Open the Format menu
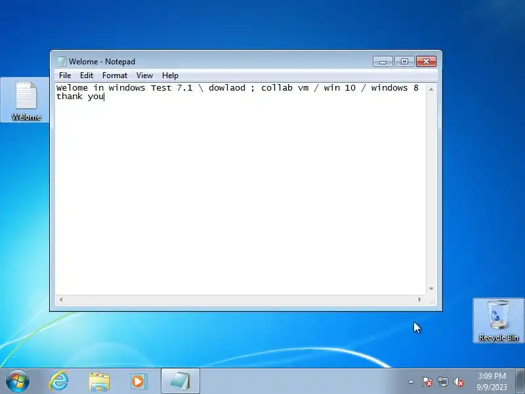525x394 pixels. pyautogui.click(x=115, y=76)
